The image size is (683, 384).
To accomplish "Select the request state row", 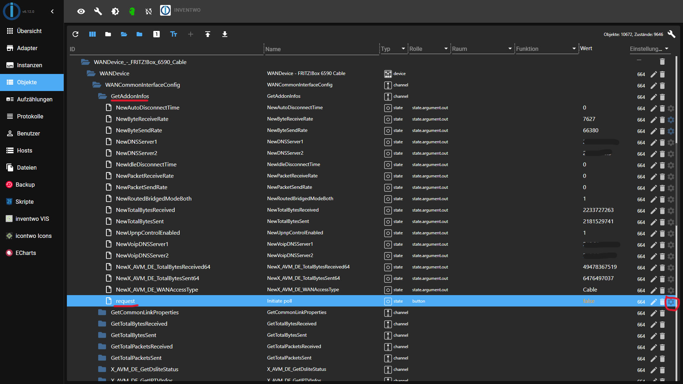I will coord(371,301).
